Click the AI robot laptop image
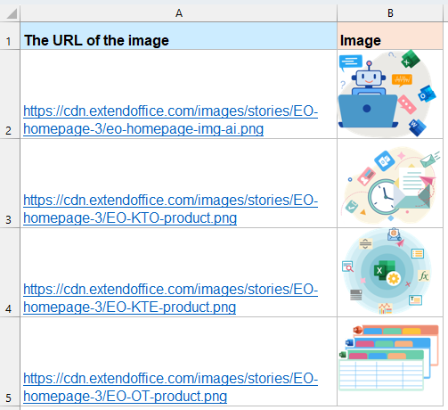 [387, 94]
